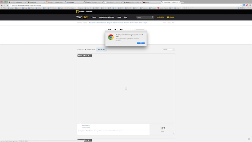Click the heart likes icon on photo
The image size is (252, 142).
point(79,56)
